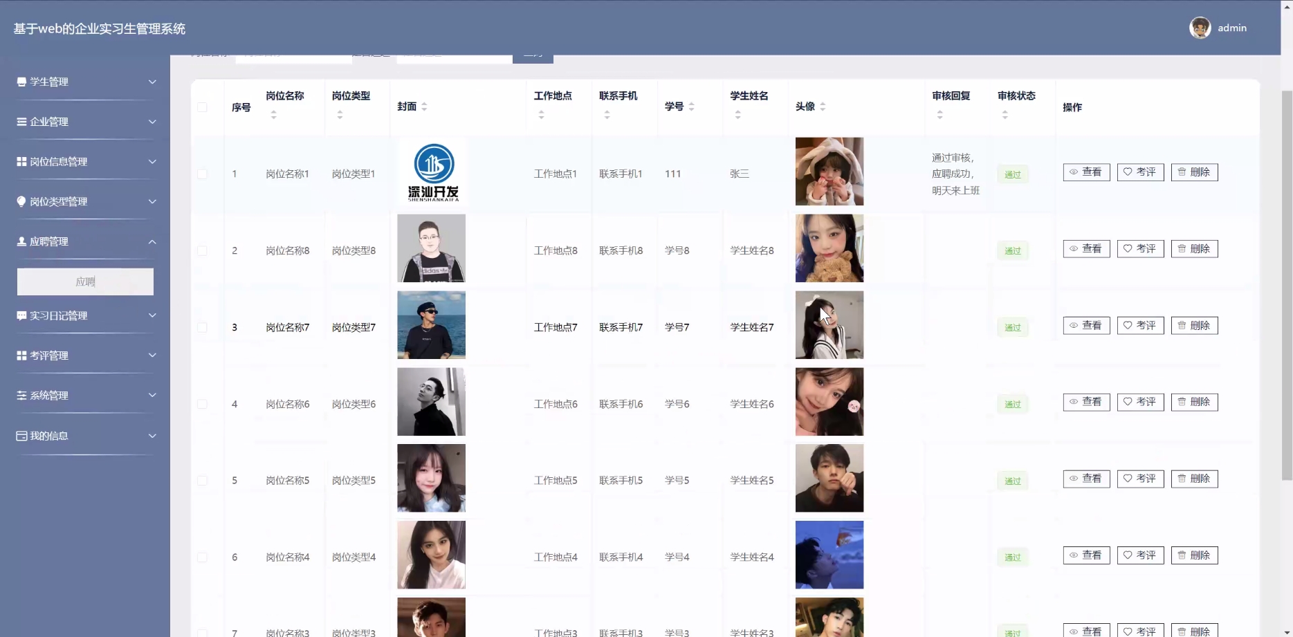
Task: Check the row for 岗位名称6
Action: [202, 404]
